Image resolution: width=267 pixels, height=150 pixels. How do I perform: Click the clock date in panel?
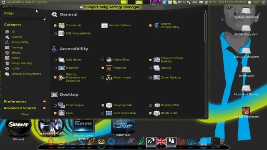[x=232, y=2]
